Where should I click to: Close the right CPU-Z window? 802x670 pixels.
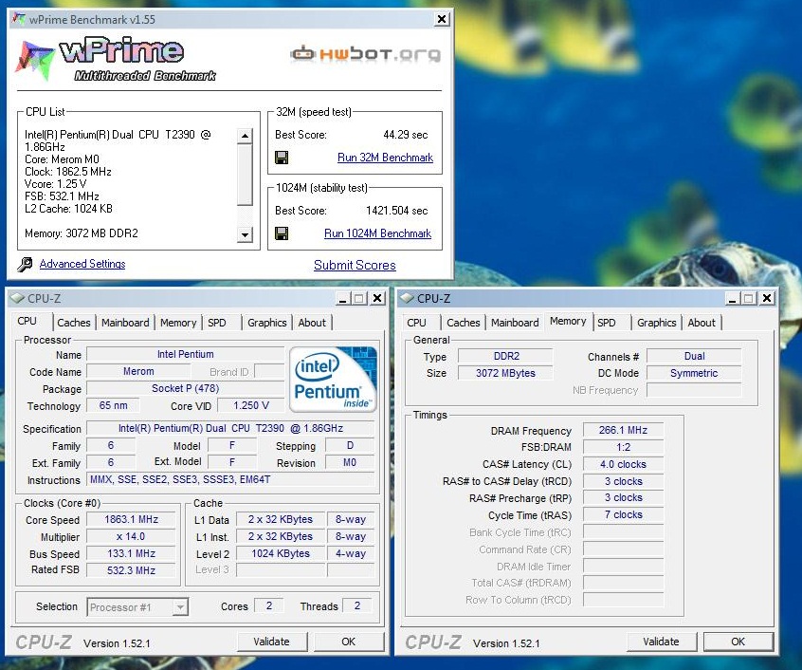pos(767,298)
